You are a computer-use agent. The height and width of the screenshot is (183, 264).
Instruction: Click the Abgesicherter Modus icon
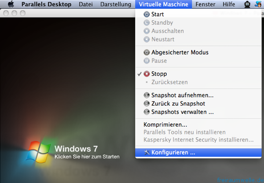click(x=147, y=52)
